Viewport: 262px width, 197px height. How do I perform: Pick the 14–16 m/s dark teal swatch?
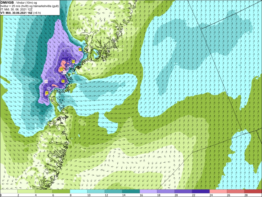(131, 191)
